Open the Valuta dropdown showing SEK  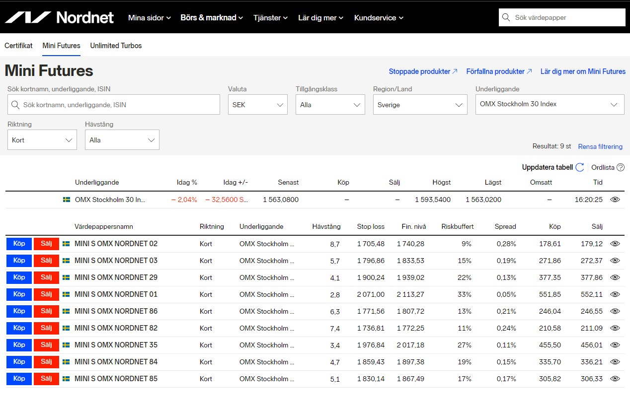(257, 105)
